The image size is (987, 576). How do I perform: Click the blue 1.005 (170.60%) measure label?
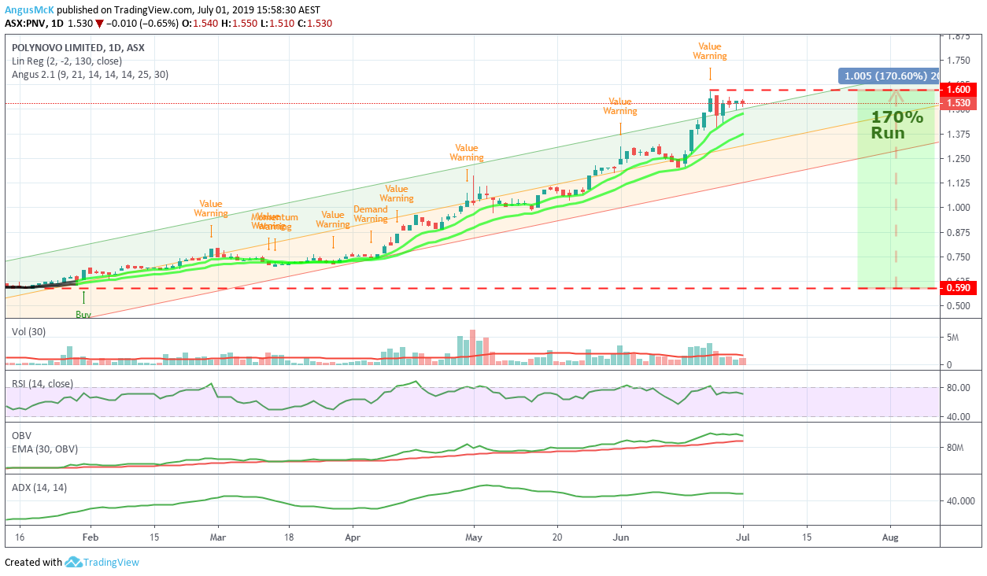[x=889, y=76]
